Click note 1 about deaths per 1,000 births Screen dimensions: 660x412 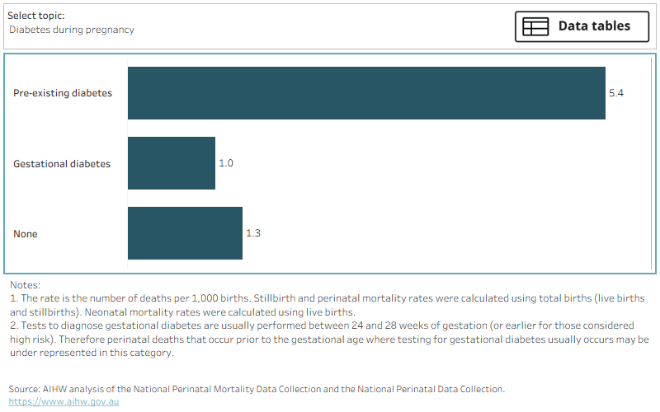[x=327, y=305]
